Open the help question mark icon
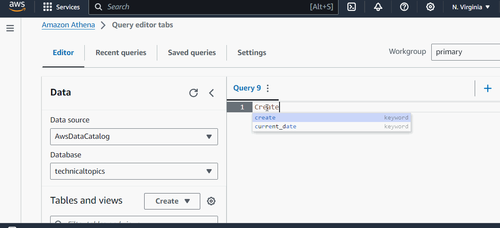Viewport: 500px width, 228px height. click(x=404, y=7)
